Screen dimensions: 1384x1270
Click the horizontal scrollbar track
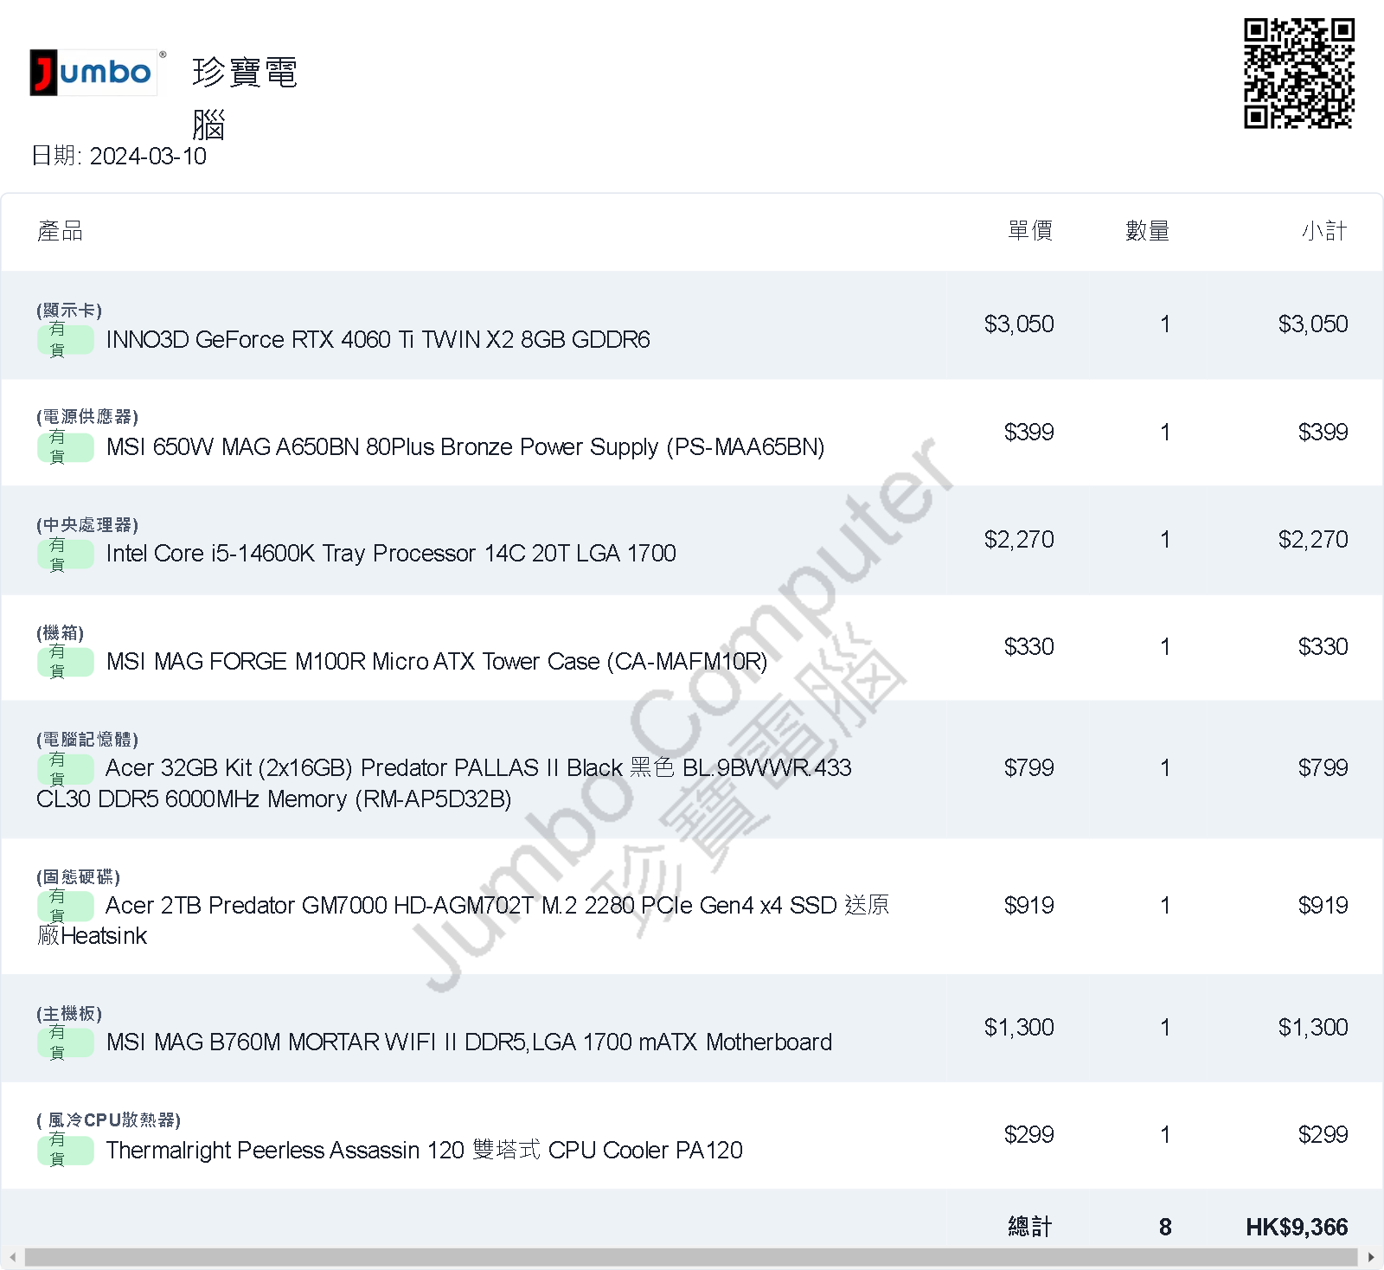692,1257
